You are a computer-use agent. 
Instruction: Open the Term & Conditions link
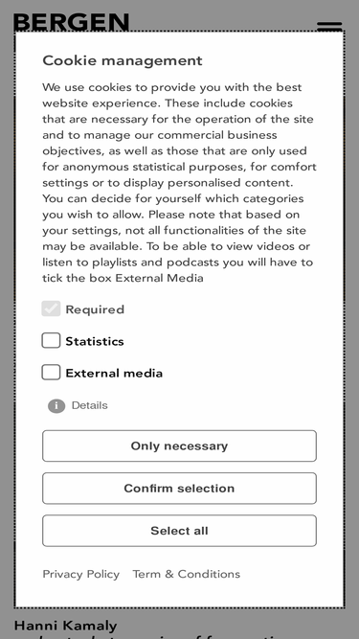[187, 574]
